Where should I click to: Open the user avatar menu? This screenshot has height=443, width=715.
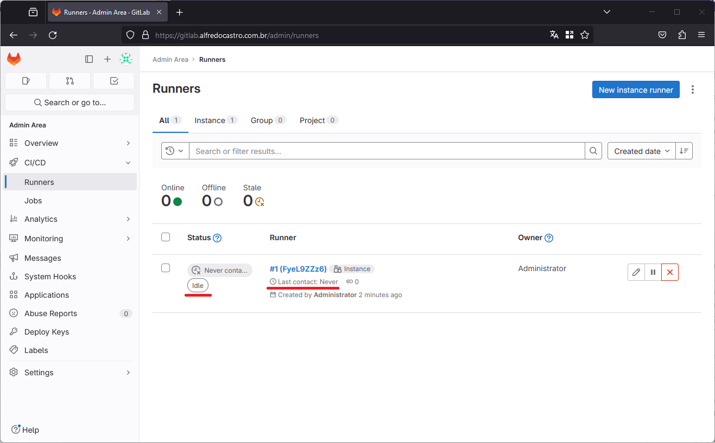(126, 59)
